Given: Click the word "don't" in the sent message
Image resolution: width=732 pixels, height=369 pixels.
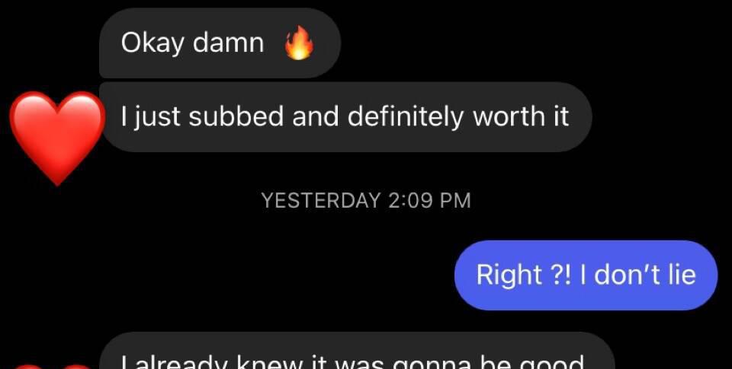Looking at the screenshot, I should point(628,275).
